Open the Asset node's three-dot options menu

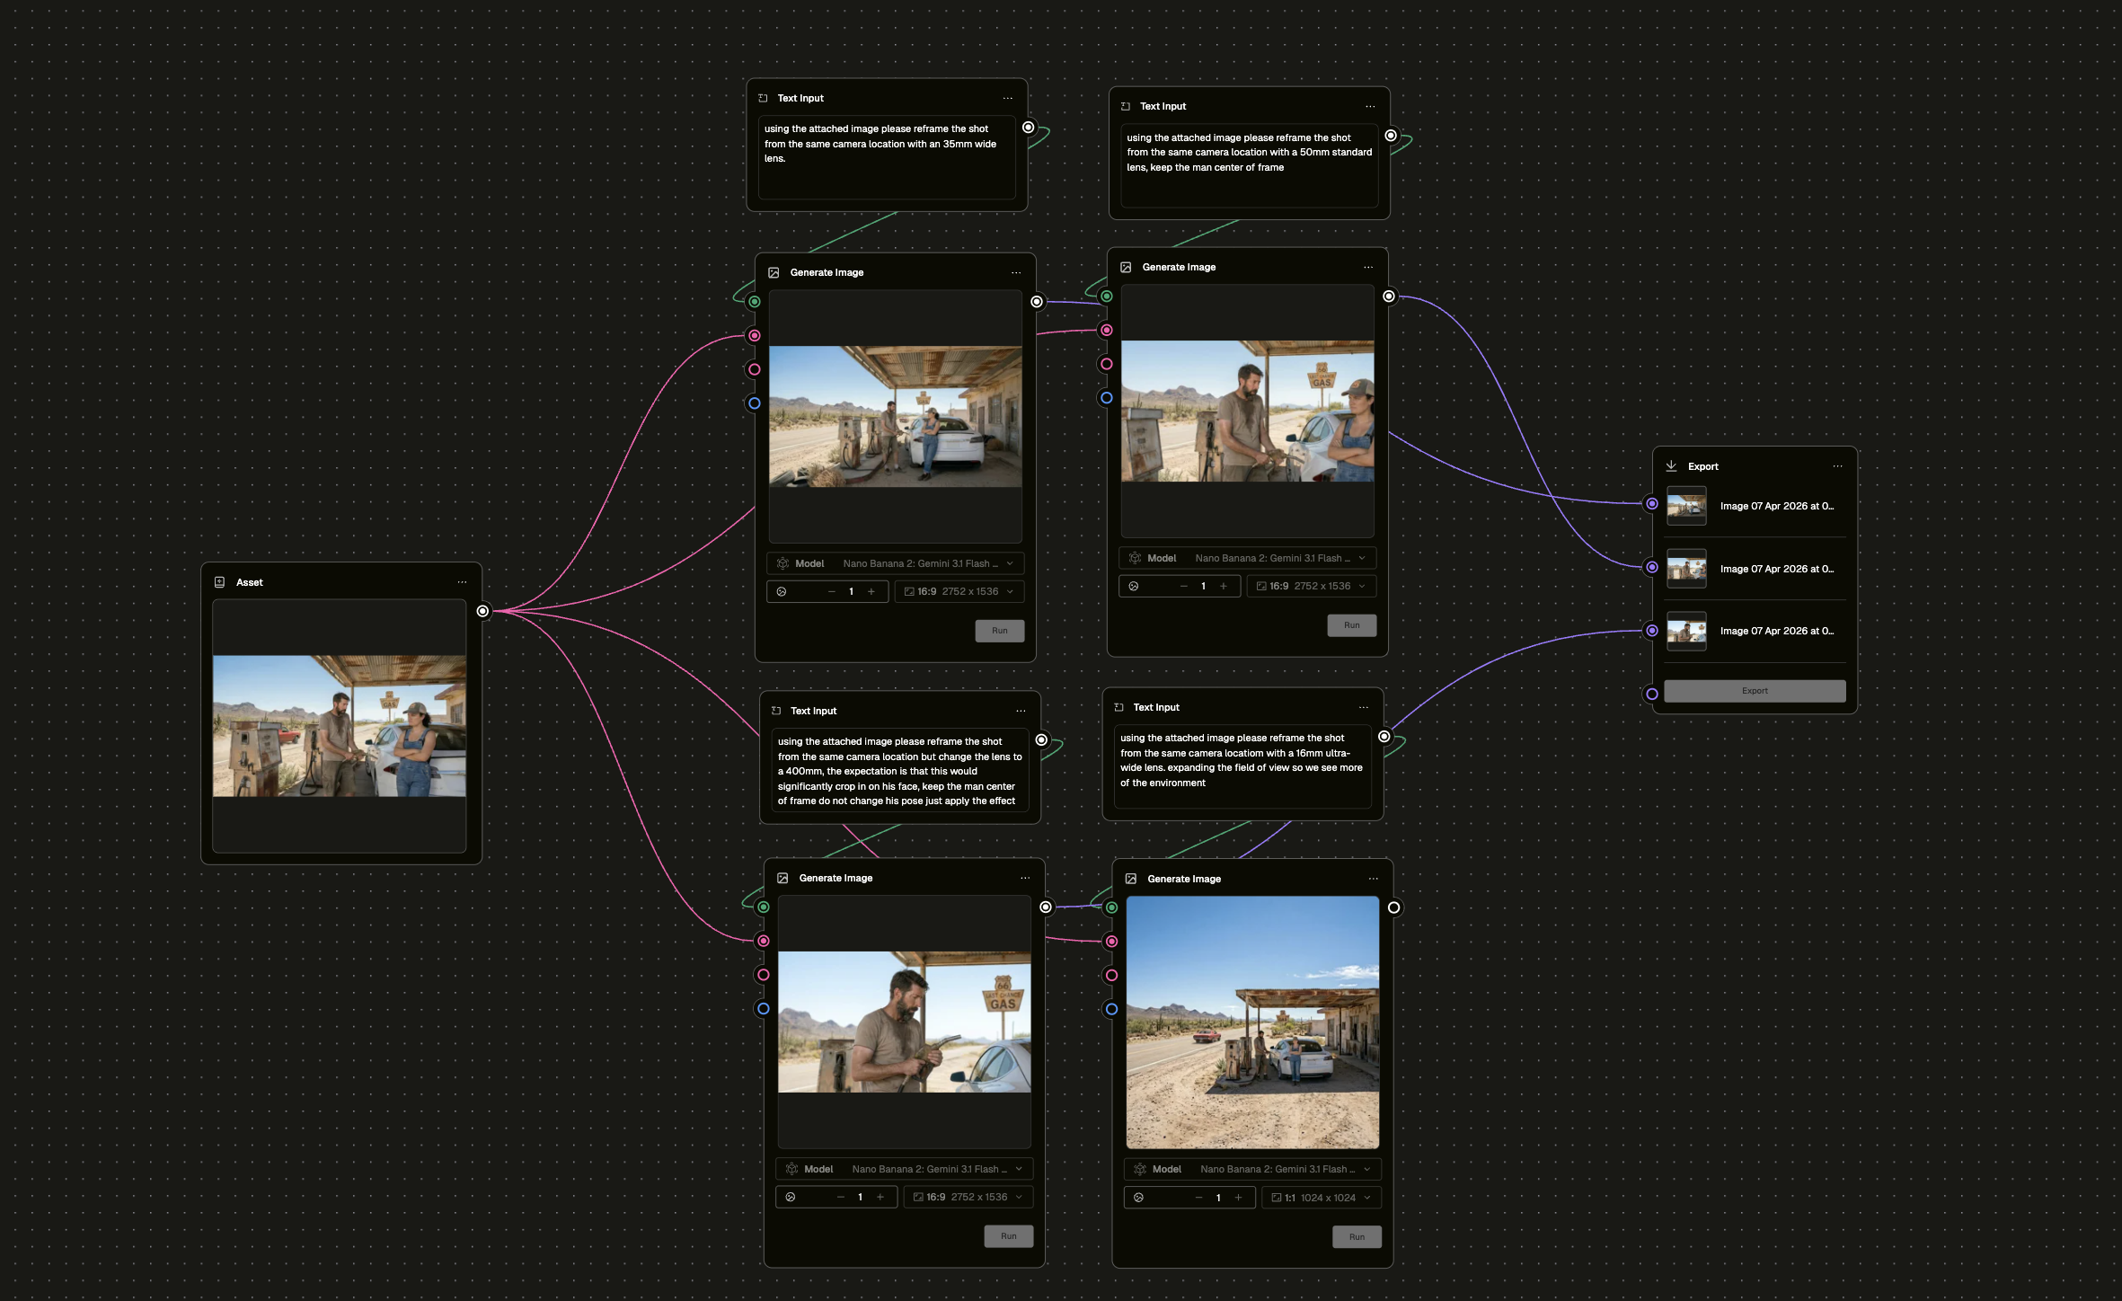(462, 582)
